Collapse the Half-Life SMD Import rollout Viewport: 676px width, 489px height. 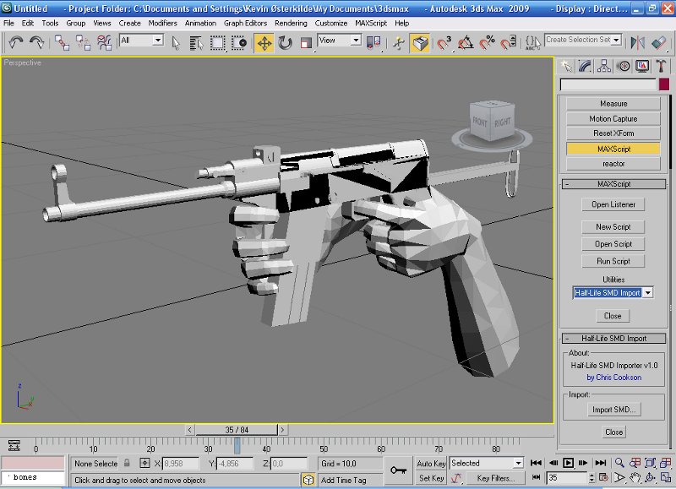coord(613,339)
